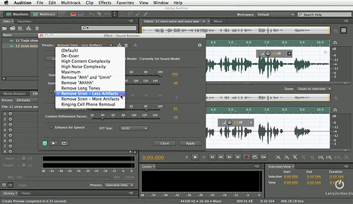This screenshot has height=204, width=353.
Task: Open the Clip menu
Action: point(89,3)
